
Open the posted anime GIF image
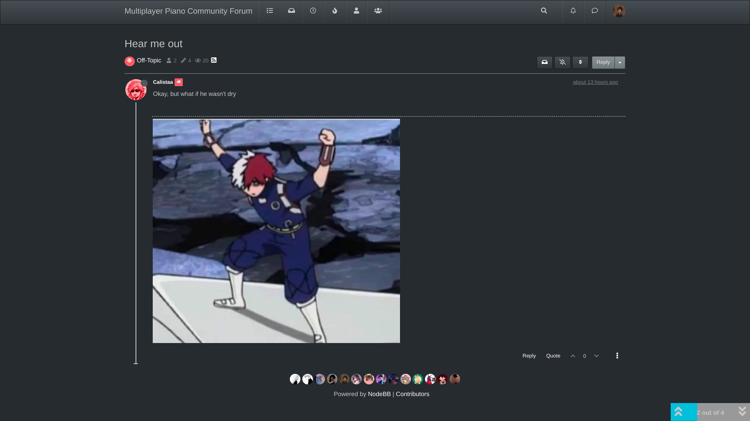[x=276, y=231]
